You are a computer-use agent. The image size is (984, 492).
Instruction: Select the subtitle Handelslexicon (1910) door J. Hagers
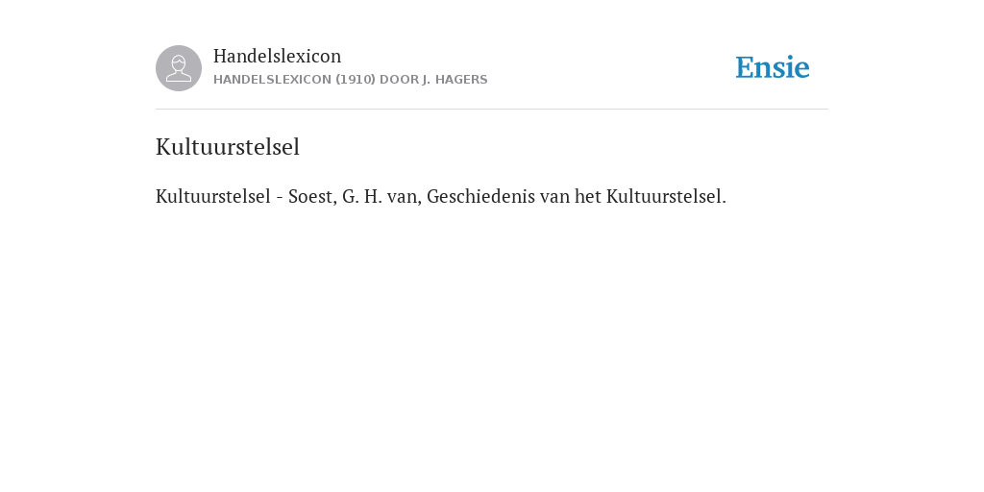[x=350, y=80]
